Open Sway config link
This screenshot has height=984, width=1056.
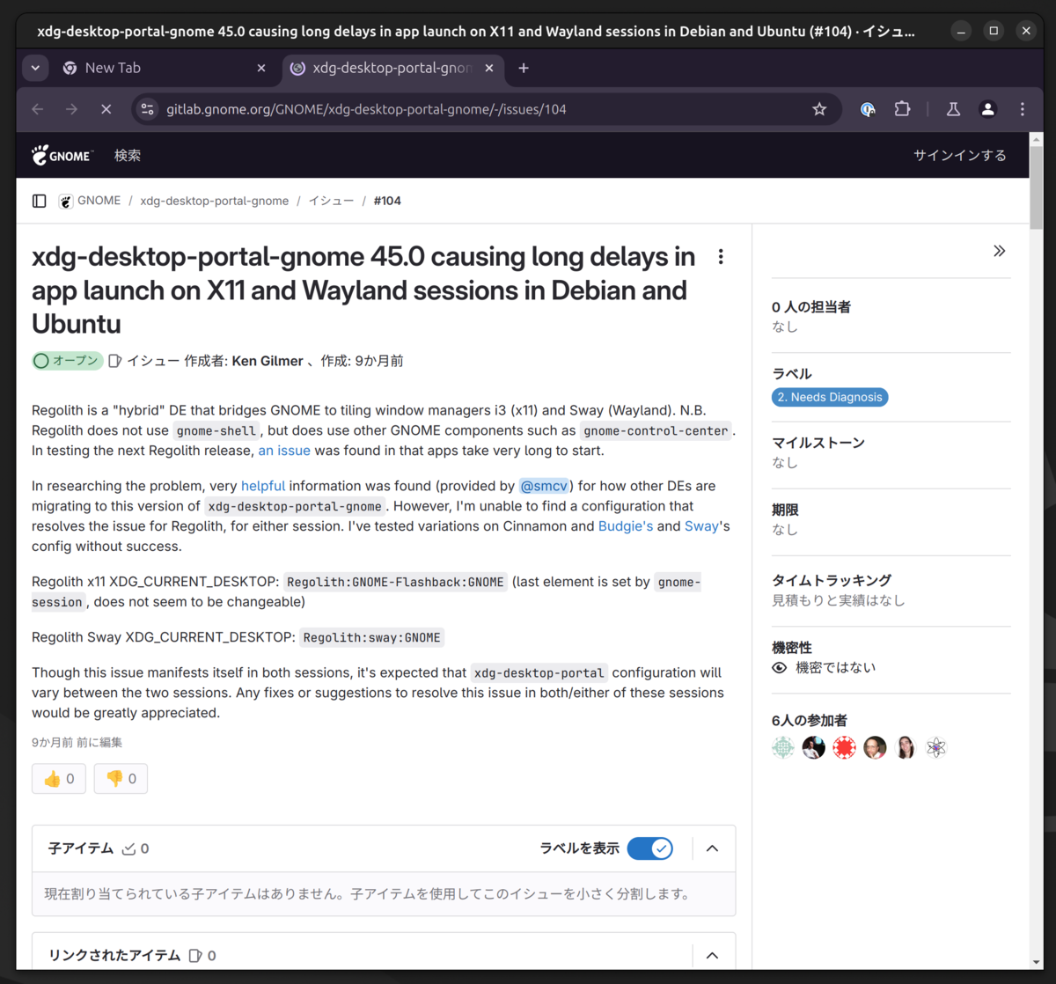tap(701, 526)
